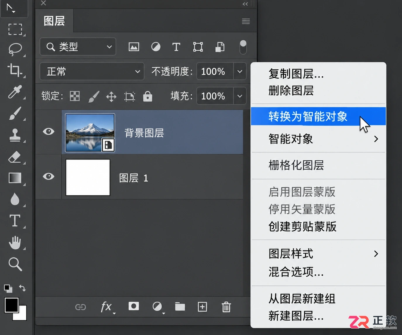402x335 pixels.
Task: Open the fx layer style button
Action: [x=106, y=307]
